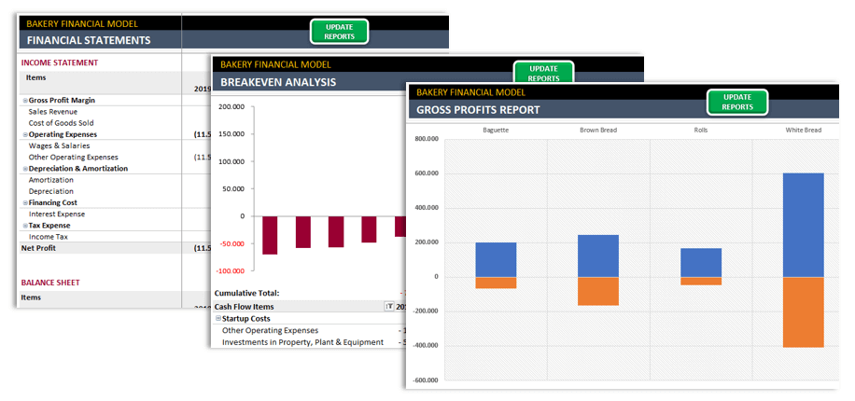
Task: Select the orange Baguette bar
Action: tap(496, 283)
